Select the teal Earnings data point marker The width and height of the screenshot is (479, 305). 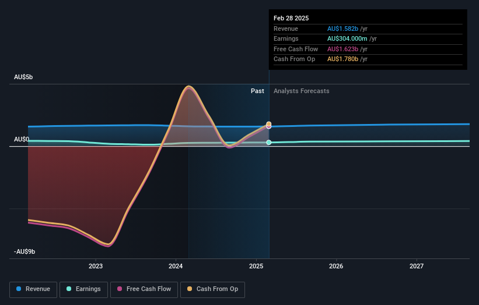click(x=269, y=142)
